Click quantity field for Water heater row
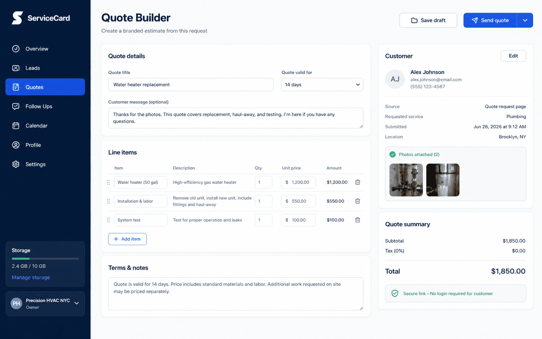 click(x=263, y=182)
